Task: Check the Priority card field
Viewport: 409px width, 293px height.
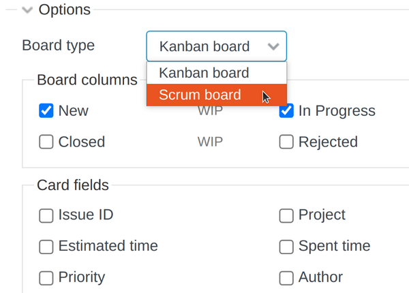Action: (46, 278)
